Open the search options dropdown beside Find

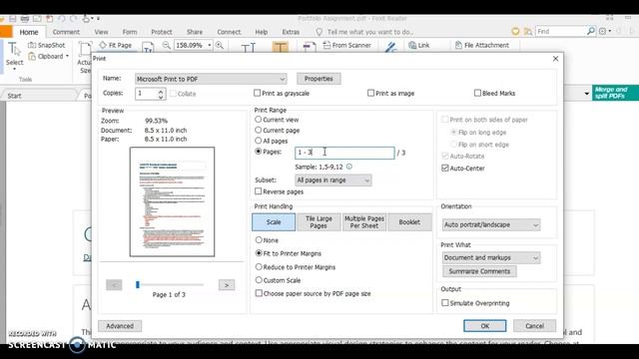point(610,31)
